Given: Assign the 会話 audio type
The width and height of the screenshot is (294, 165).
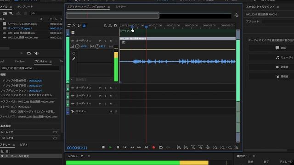Looking at the screenshot, I should point(271,48).
